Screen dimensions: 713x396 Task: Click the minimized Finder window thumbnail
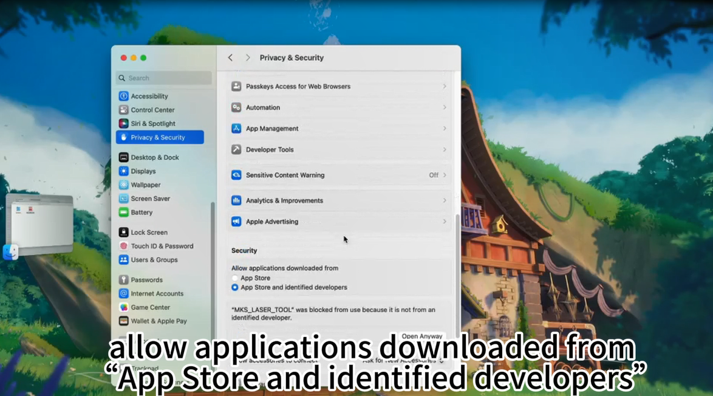click(x=39, y=224)
